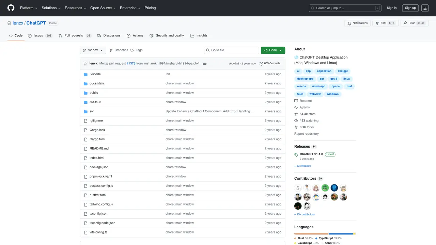Click the Go to file field
436x245 pixels.
(x=232, y=50)
